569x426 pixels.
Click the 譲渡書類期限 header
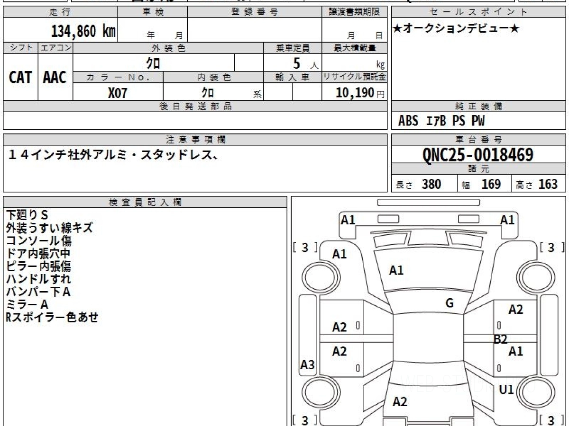pos(355,12)
